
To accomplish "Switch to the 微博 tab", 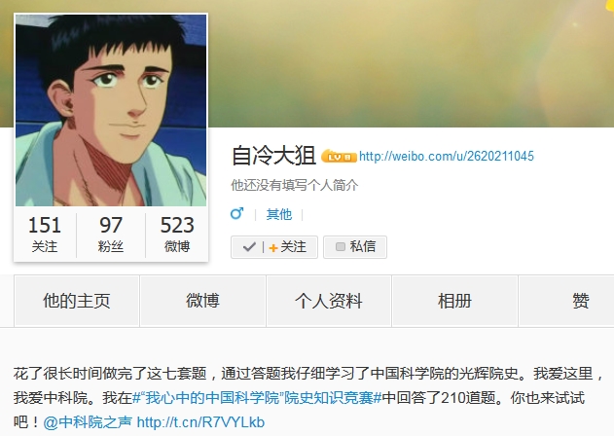I will coord(202,301).
